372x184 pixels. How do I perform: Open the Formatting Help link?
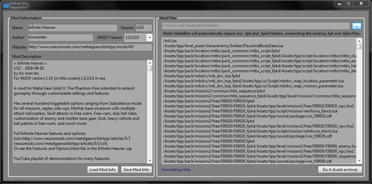tap(176, 170)
